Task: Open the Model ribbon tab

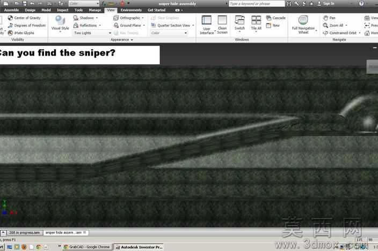Action: click(46, 10)
